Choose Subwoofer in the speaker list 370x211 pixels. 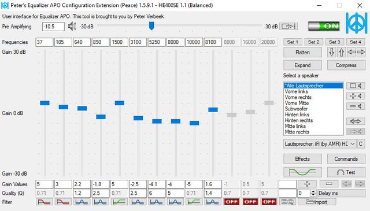(x=313, y=109)
